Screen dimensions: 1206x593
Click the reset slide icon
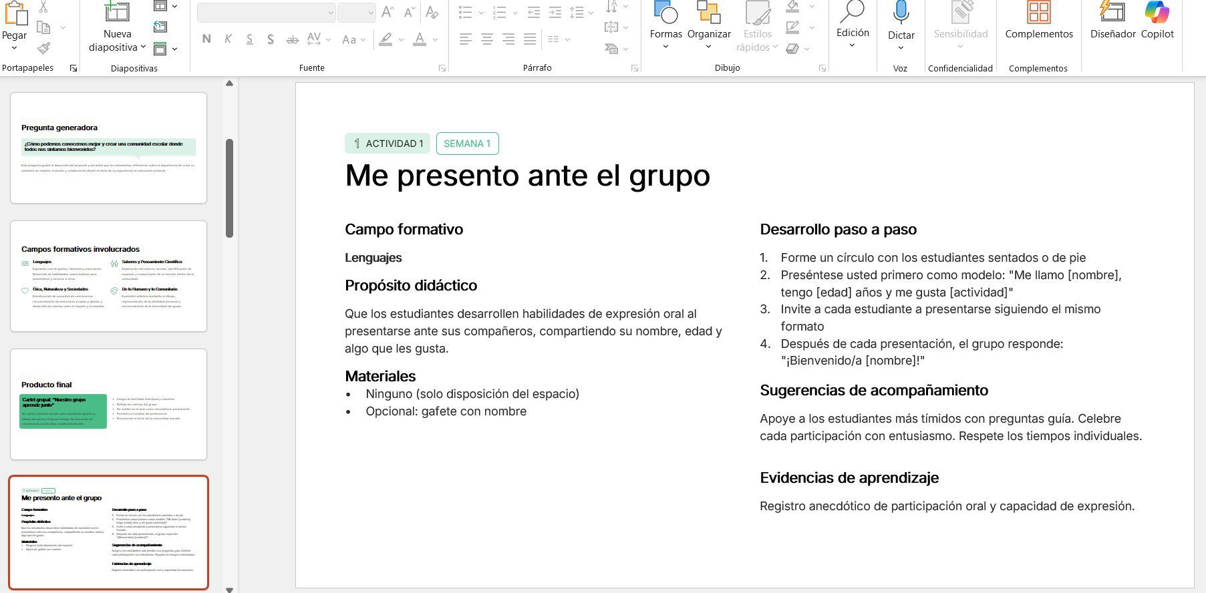click(160, 27)
